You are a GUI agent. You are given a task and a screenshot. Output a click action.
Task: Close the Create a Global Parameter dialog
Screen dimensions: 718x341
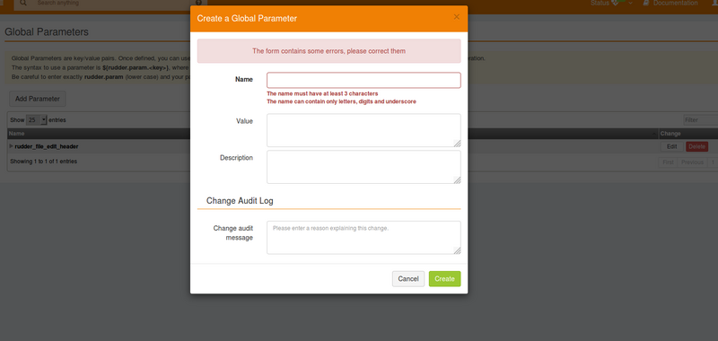point(456,17)
